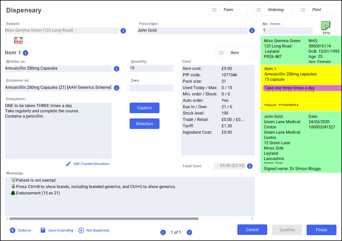342x241 pixels.
Task: Click the red PR26 envelope icon
Action: click(x=18, y=40)
